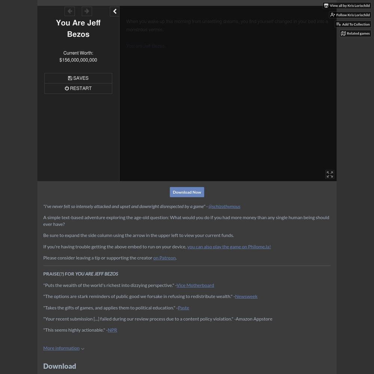
Task: Open Related games
Action: pos(355,33)
